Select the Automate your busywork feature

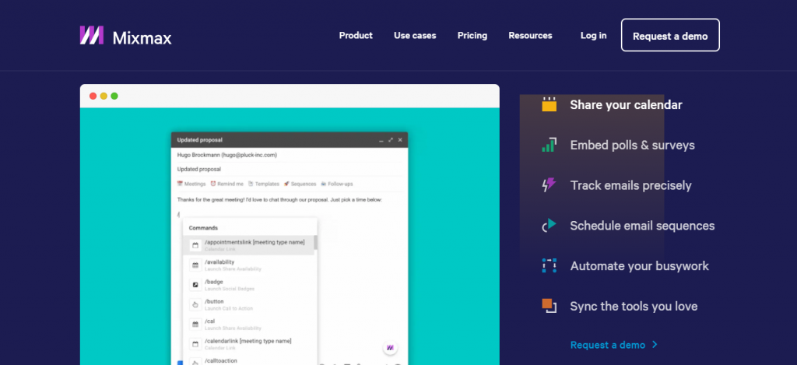tap(640, 266)
